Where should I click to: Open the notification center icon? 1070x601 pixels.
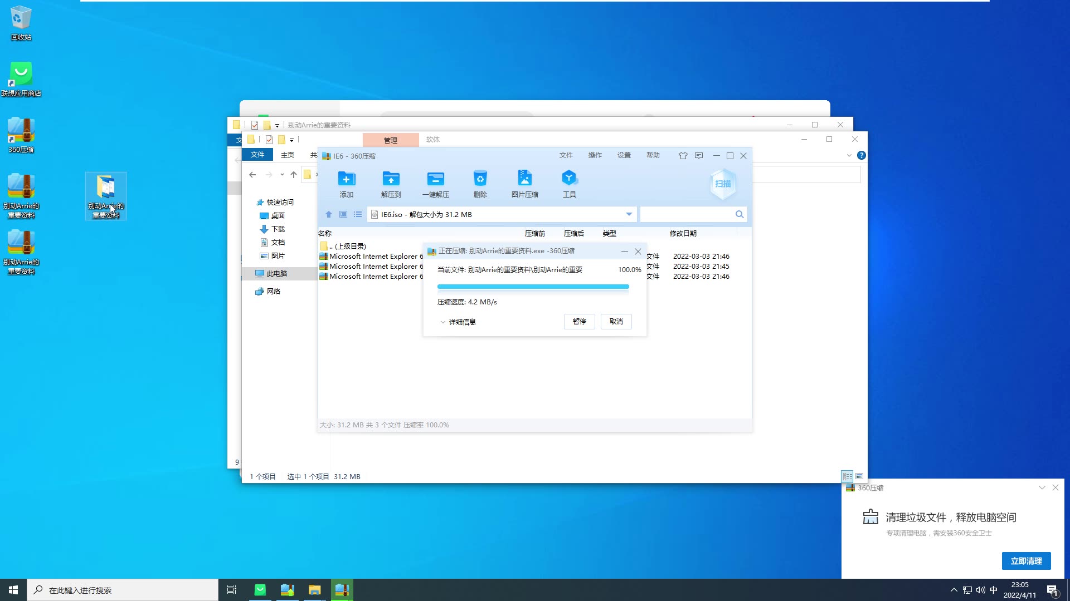1052,590
